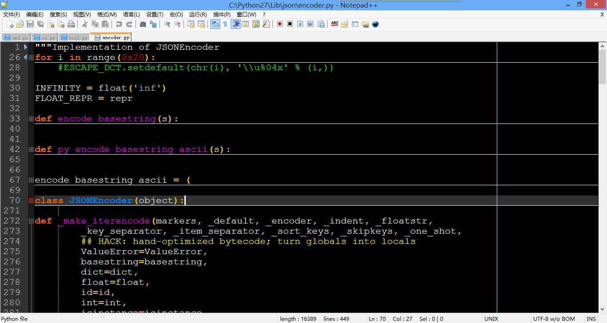Image resolution: width=607 pixels, height=323 pixels.
Task: Stop macro recording with square icon
Action: tap(290, 24)
